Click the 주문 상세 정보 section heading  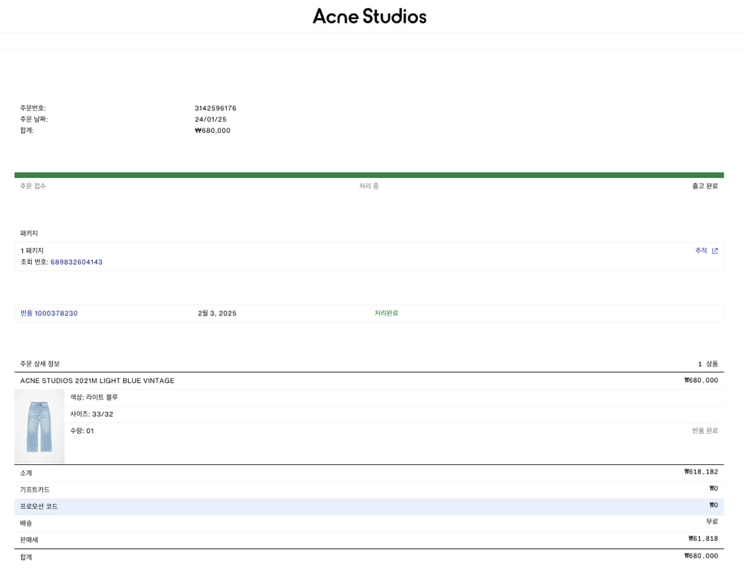point(40,364)
